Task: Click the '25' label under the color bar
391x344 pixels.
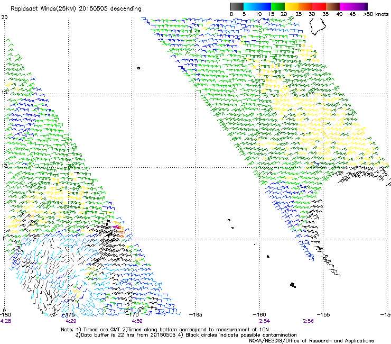Action: point(298,14)
